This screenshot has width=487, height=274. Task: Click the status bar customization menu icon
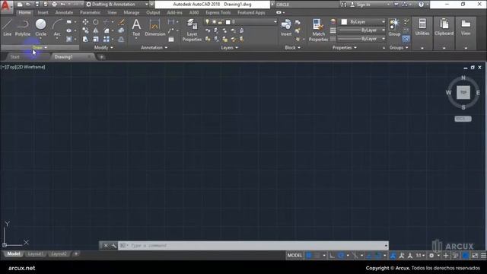coord(483,256)
